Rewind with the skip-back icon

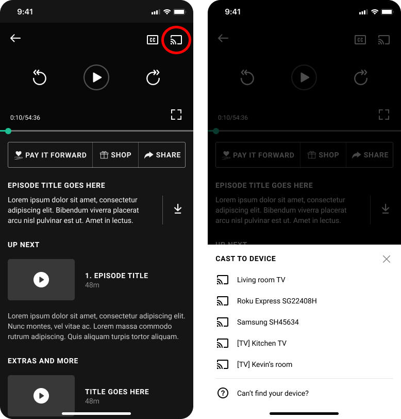(40, 77)
